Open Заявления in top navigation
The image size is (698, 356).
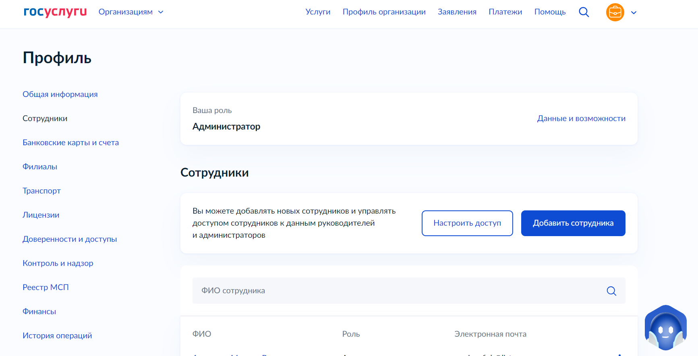(457, 12)
